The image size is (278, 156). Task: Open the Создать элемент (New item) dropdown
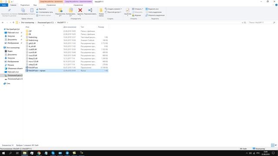pyautogui.click(x=113, y=9)
